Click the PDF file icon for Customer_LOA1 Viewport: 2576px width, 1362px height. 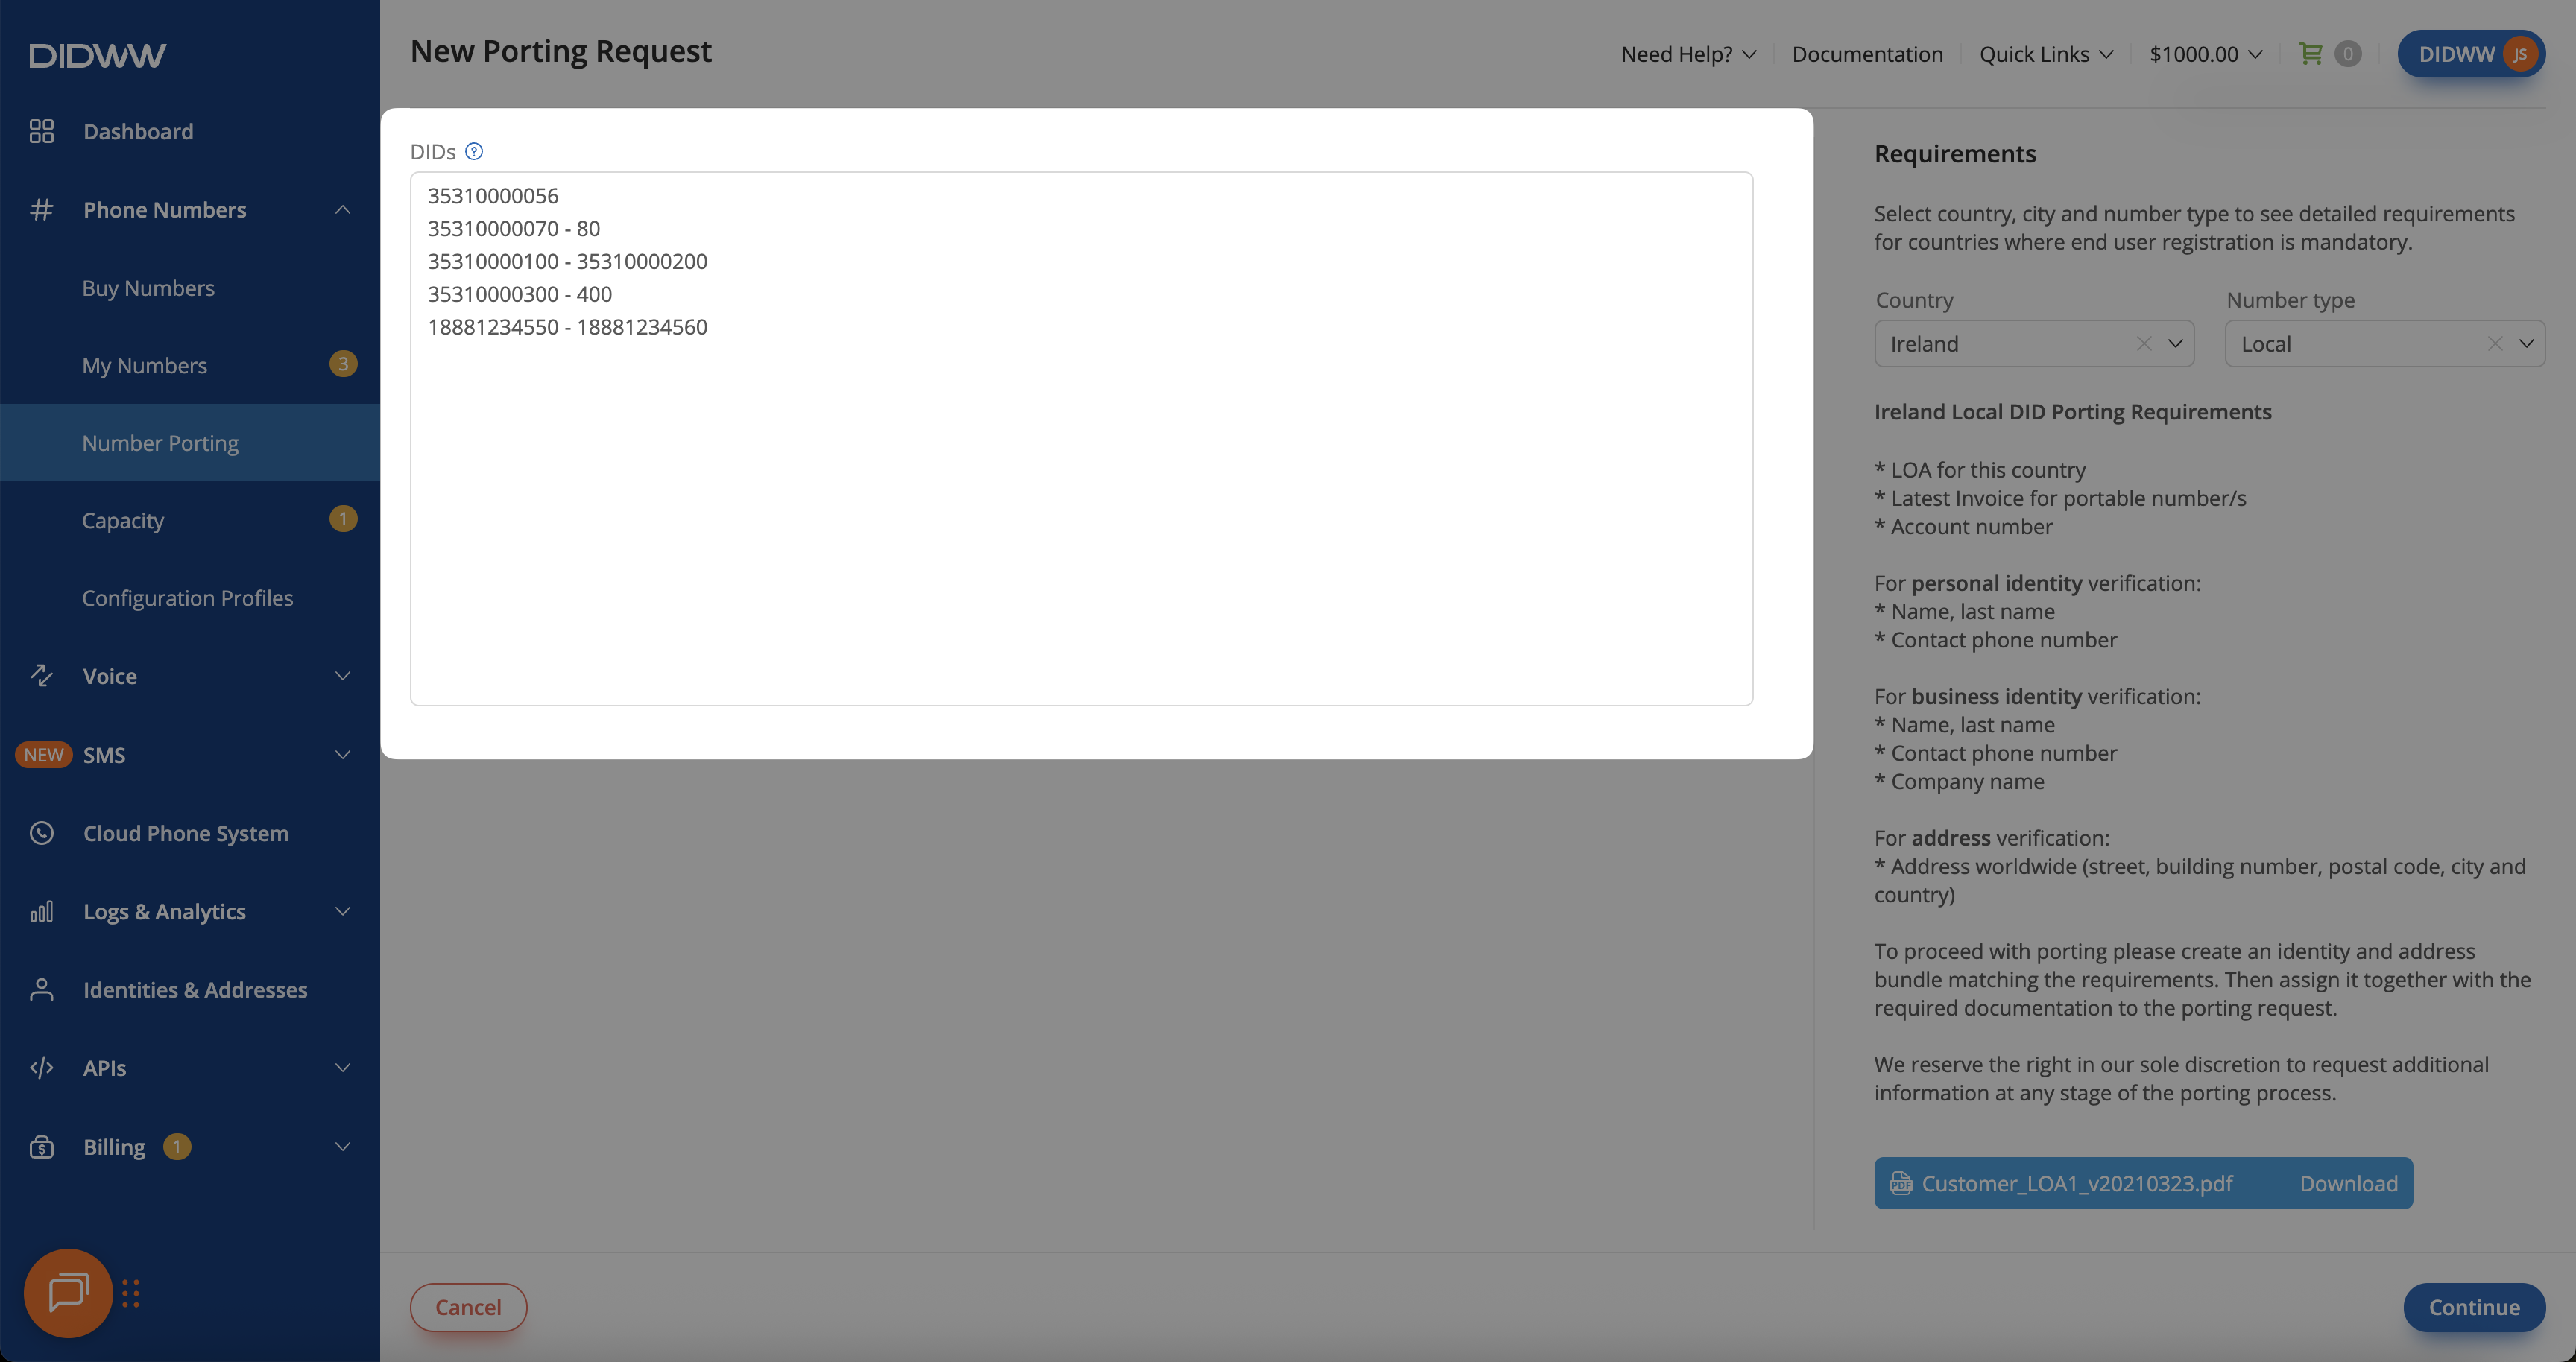[1900, 1183]
